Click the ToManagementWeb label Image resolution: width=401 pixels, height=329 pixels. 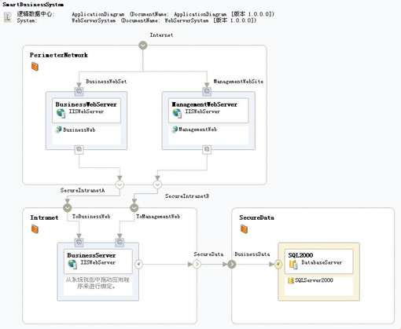pos(158,217)
